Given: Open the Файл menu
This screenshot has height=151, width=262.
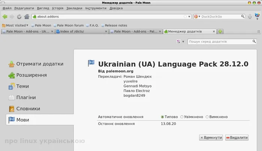Looking at the screenshot, I should [7, 8].
